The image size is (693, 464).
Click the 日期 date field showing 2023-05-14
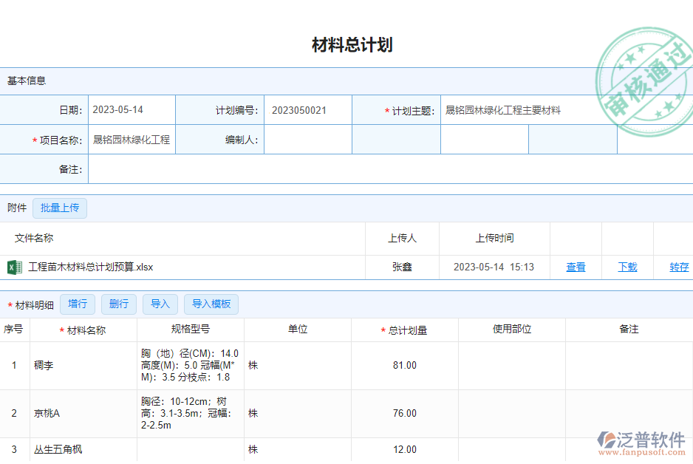pos(132,109)
